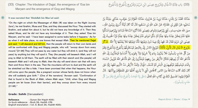Click 'Vol. 5, Book 36, Hadith 4081'
Viewport: 198px width, 108px height.
pyautogui.click(x=46, y=105)
